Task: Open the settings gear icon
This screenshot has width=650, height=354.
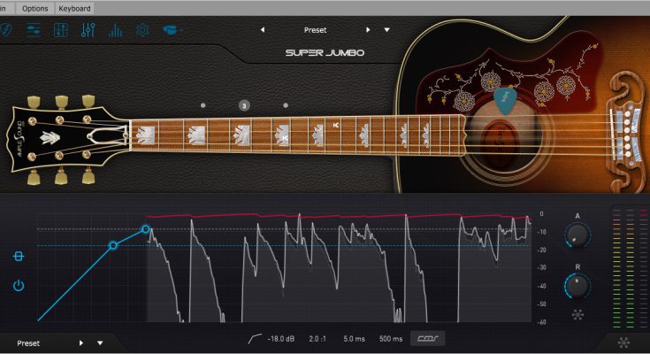Action: pyautogui.click(x=142, y=30)
